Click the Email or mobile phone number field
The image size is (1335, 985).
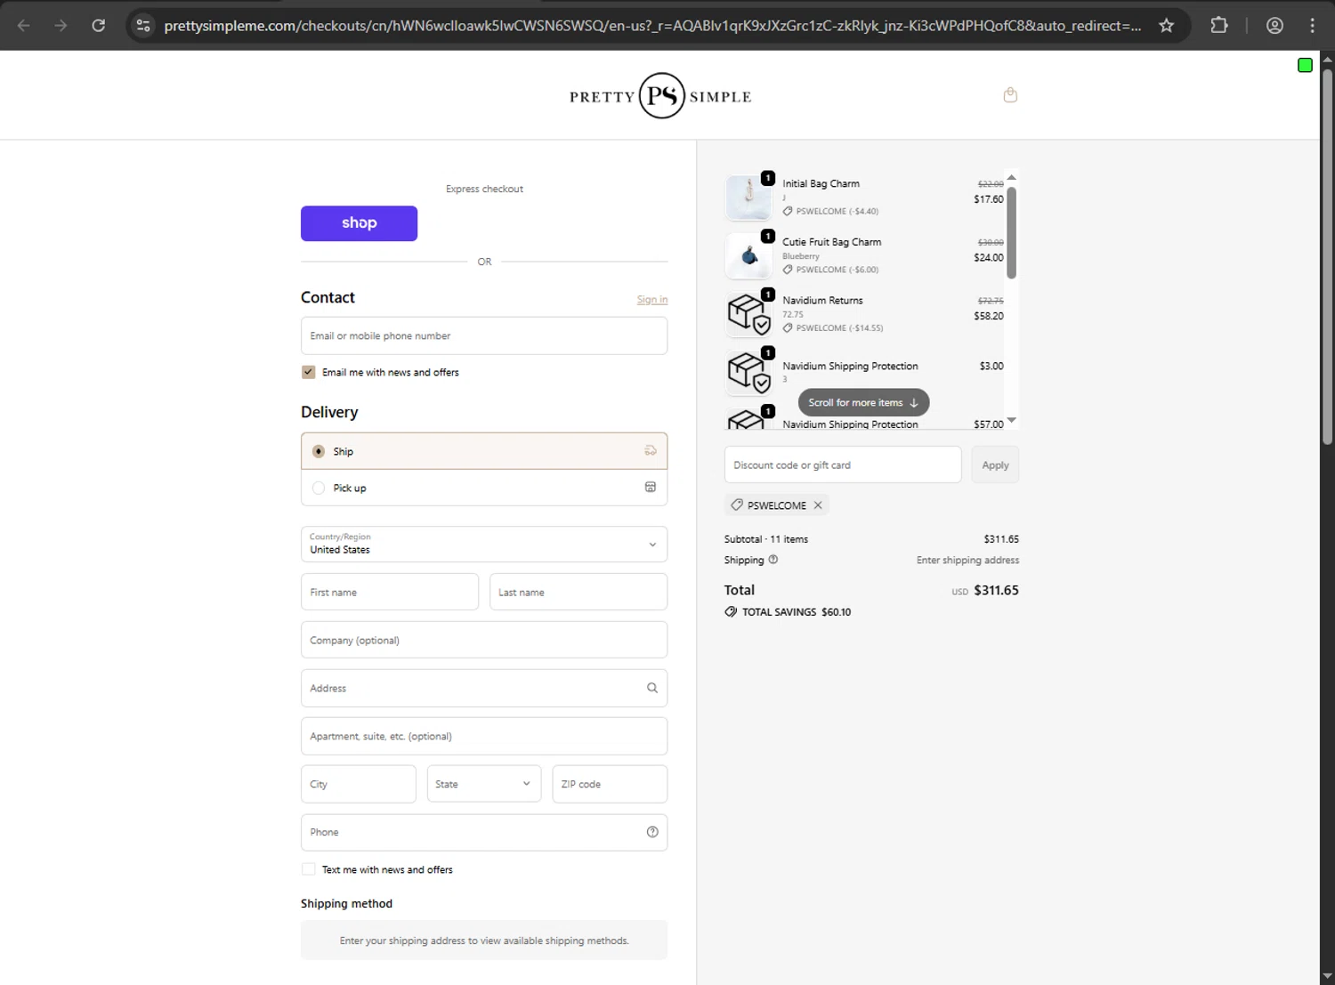pyautogui.click(x=484, y=335)
